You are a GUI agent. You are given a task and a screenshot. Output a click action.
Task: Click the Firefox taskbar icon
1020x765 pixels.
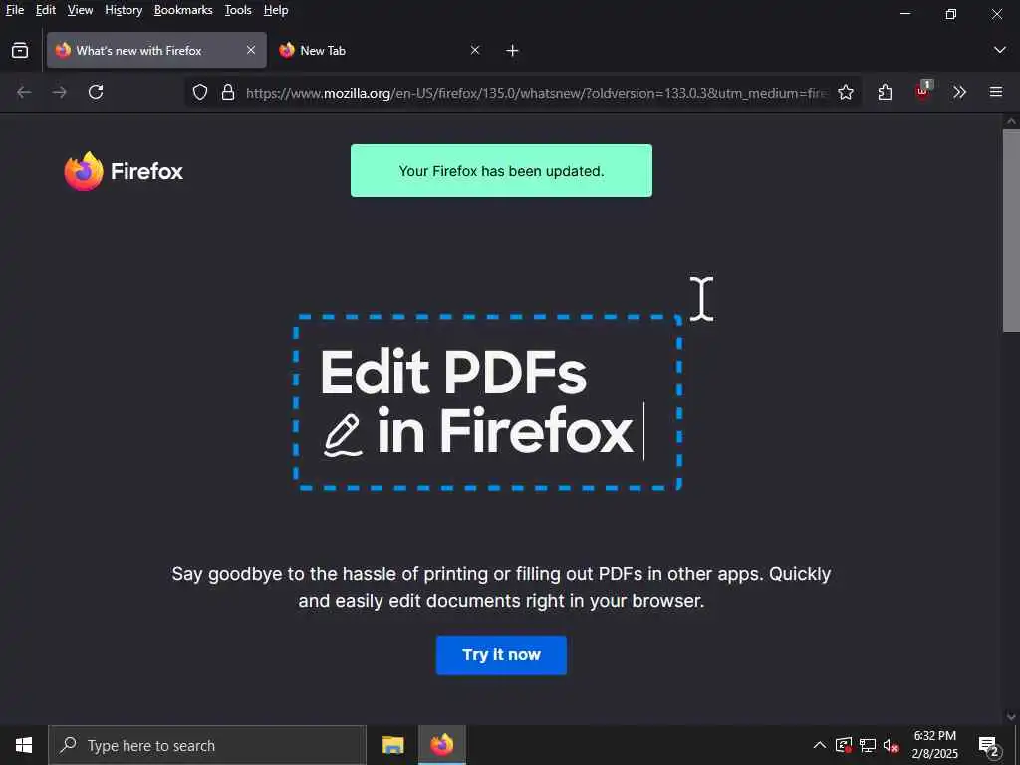(x=441, y=745)
